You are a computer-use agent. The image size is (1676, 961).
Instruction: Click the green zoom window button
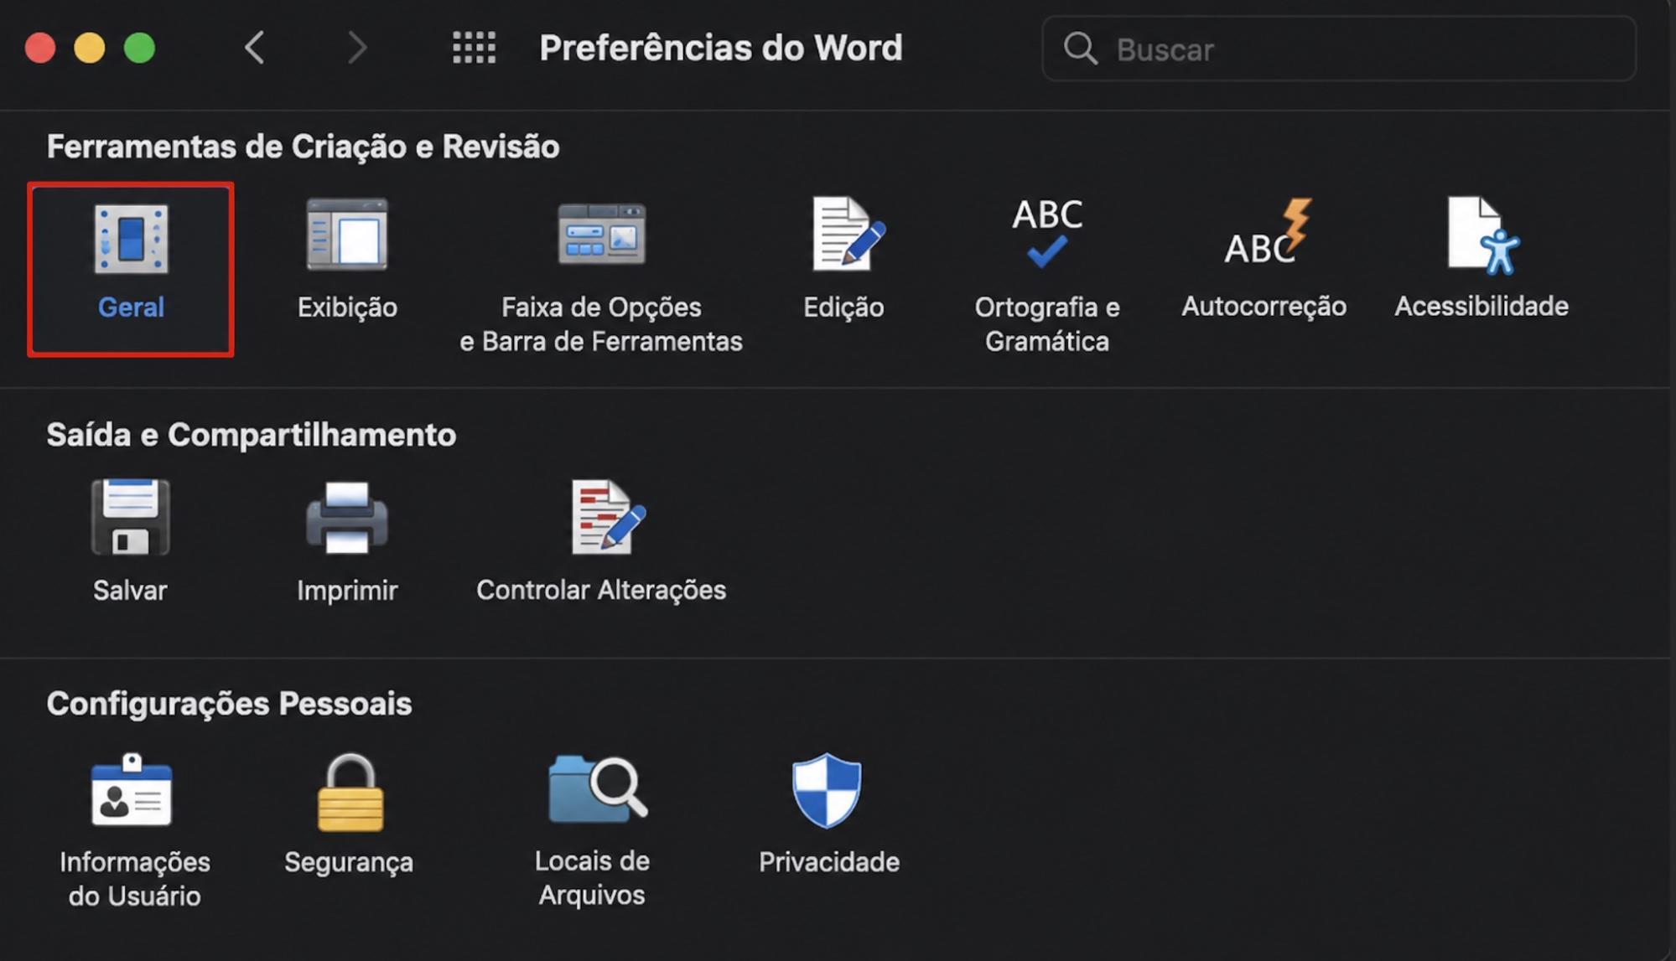coord(139,48)
